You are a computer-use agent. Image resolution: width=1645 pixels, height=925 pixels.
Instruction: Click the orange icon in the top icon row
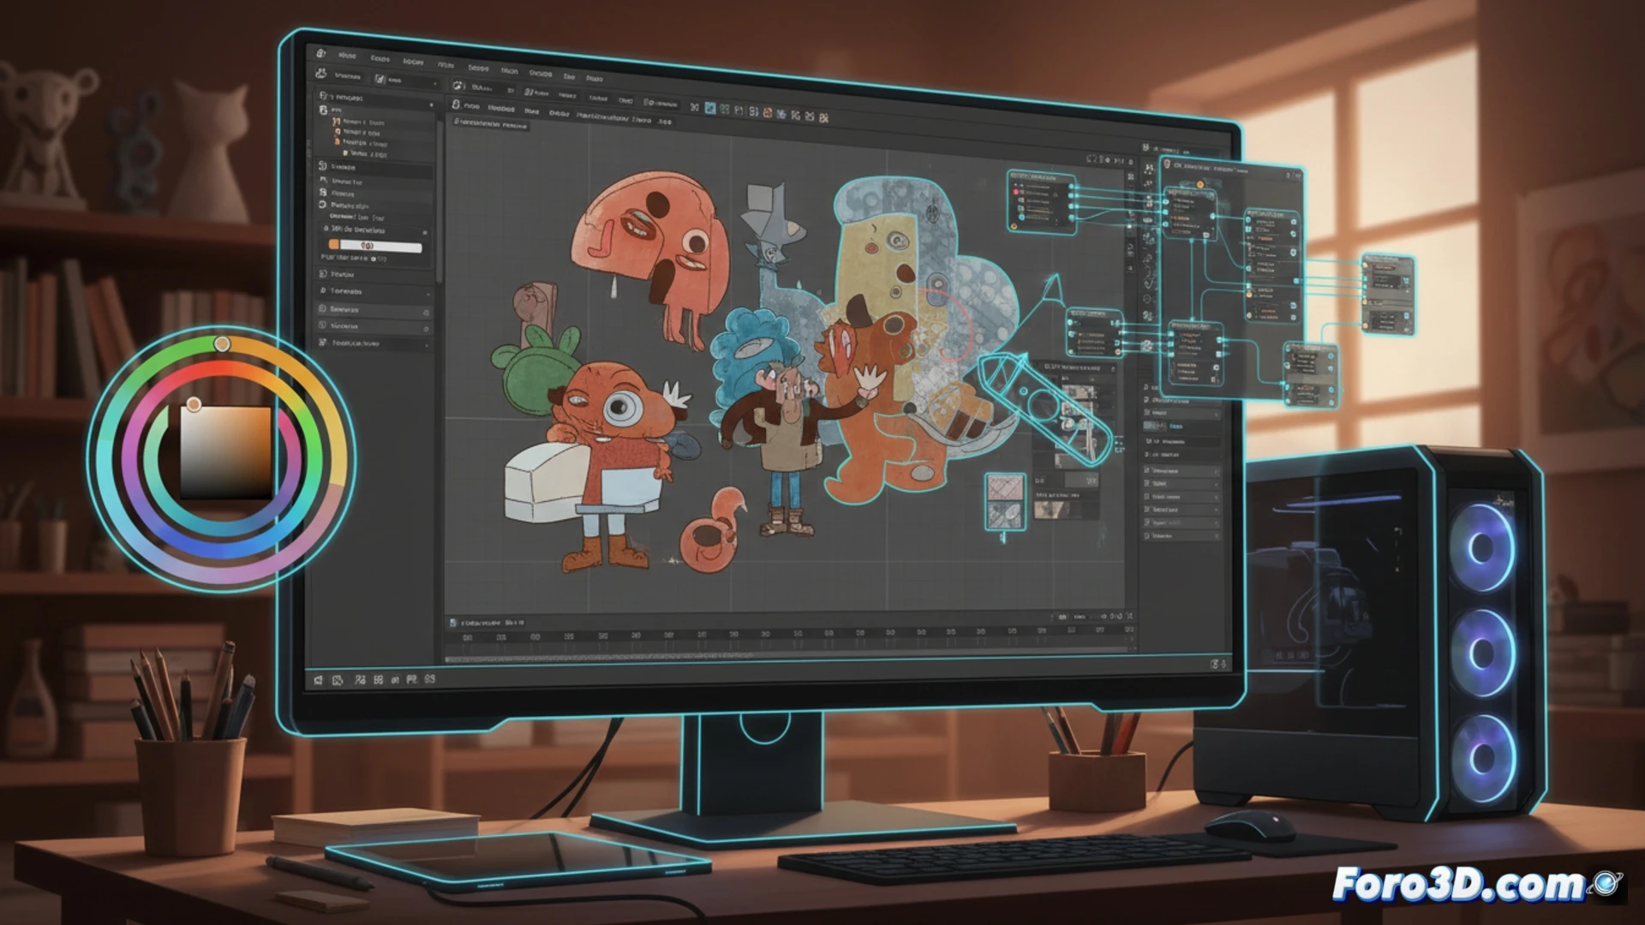point(768,112)
